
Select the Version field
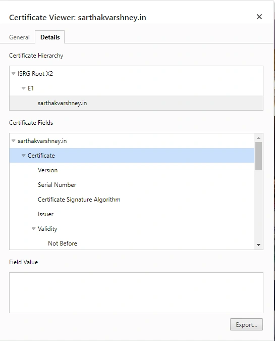click(x=132, y=170)
